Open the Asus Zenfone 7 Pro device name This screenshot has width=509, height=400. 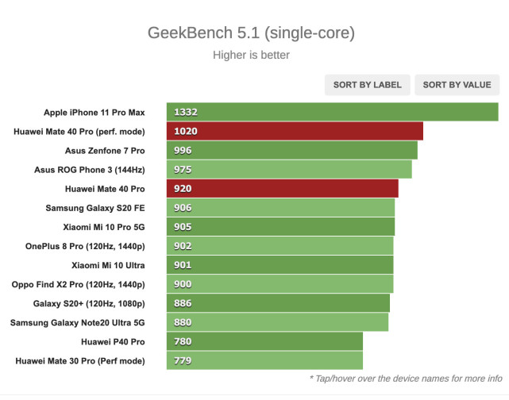(x=105, y=151)
